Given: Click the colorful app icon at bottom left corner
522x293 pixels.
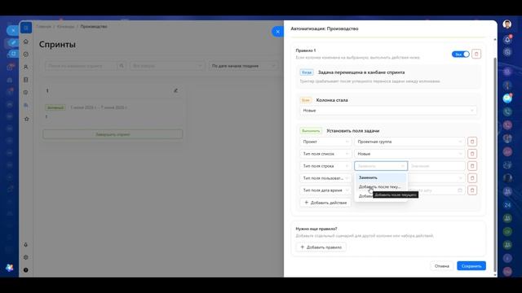Looking at the screenshot, I should (x=10, y=268).
